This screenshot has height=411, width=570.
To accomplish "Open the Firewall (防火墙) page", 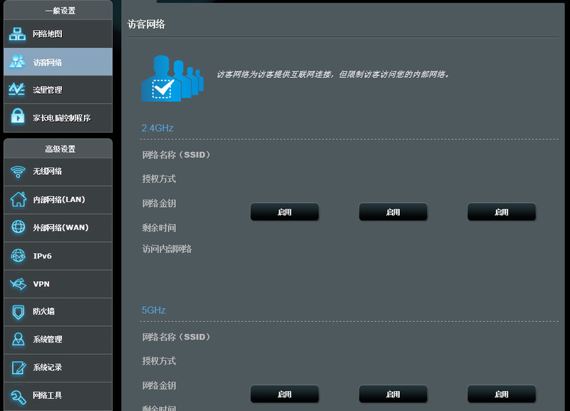I will click(57, 312).
